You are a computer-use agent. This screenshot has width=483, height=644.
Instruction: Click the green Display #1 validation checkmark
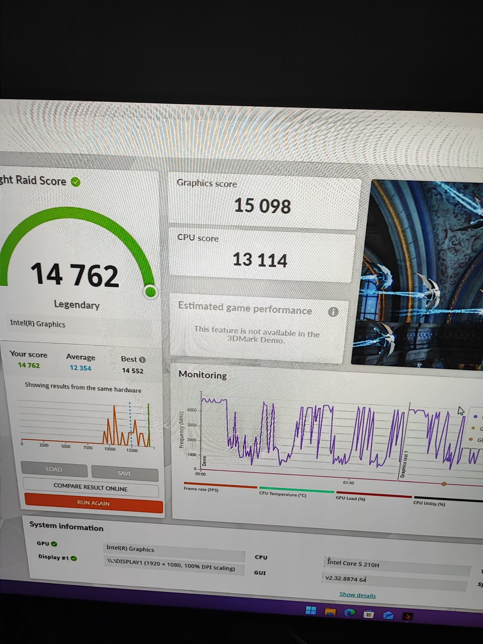click(x=73, y=558)
